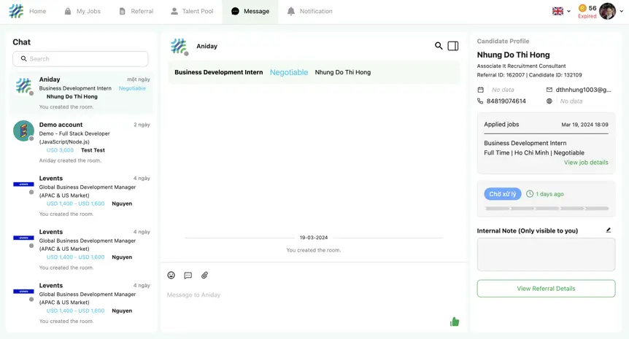The width and height of the screenshot is (629, 339).
Task: Click USD 3,000 salary in Demo account chat
Action: (60, 150)
